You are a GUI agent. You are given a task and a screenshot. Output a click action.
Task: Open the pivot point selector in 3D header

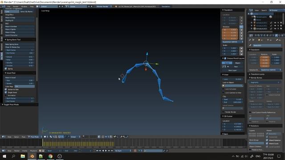coord(52,137)
